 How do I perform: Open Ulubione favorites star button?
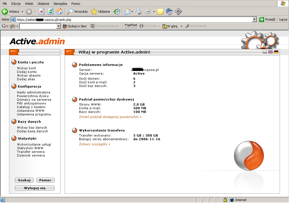(x=100, y=12)
